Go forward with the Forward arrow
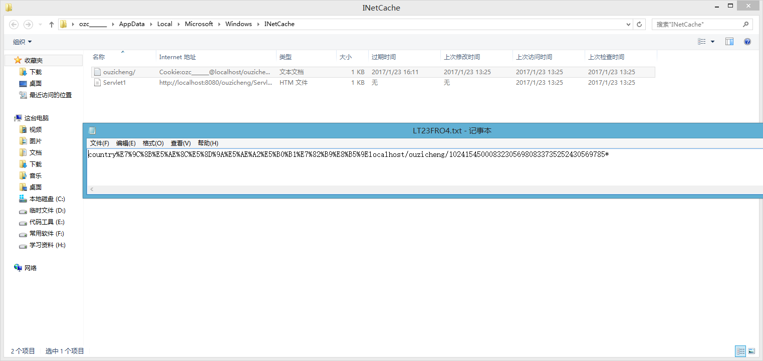This screenshot has height=361, width=763. [28, 24]
